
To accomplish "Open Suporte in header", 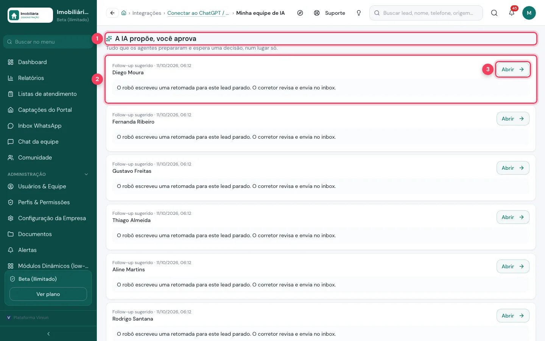I will click(x=330, y=13).
